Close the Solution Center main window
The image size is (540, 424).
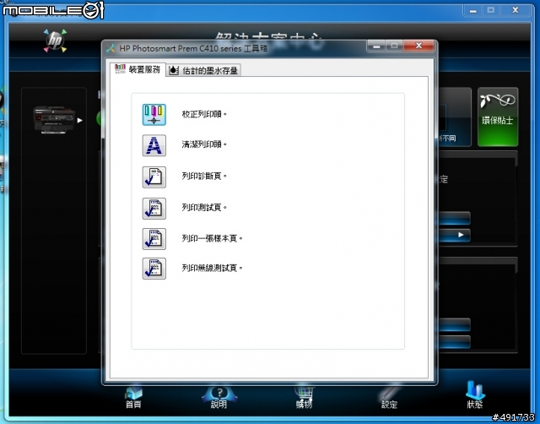pos(516,10)
